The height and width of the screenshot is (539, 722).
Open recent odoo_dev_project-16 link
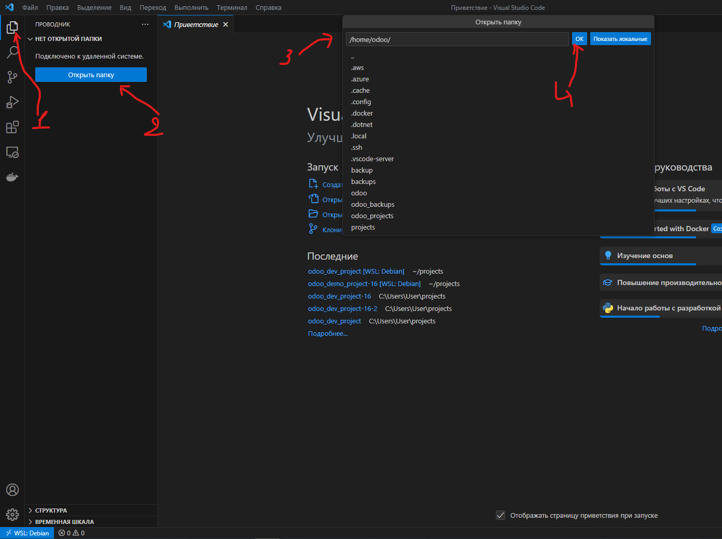pyautogui.click(x=340, y=296)
